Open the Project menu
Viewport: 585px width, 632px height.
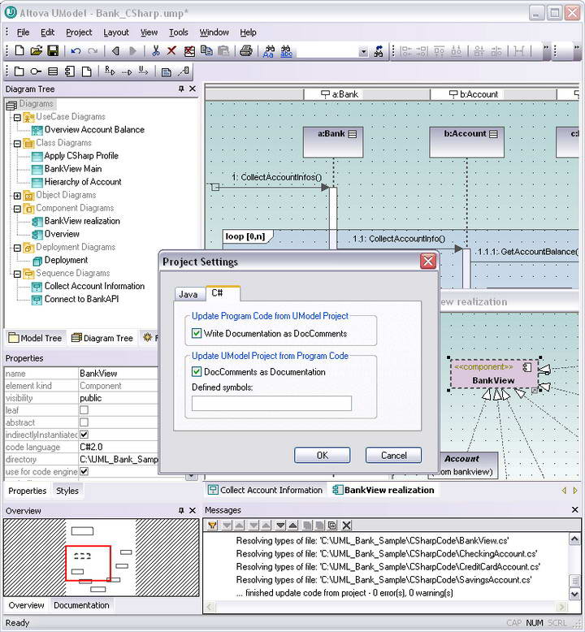(79, 32)
